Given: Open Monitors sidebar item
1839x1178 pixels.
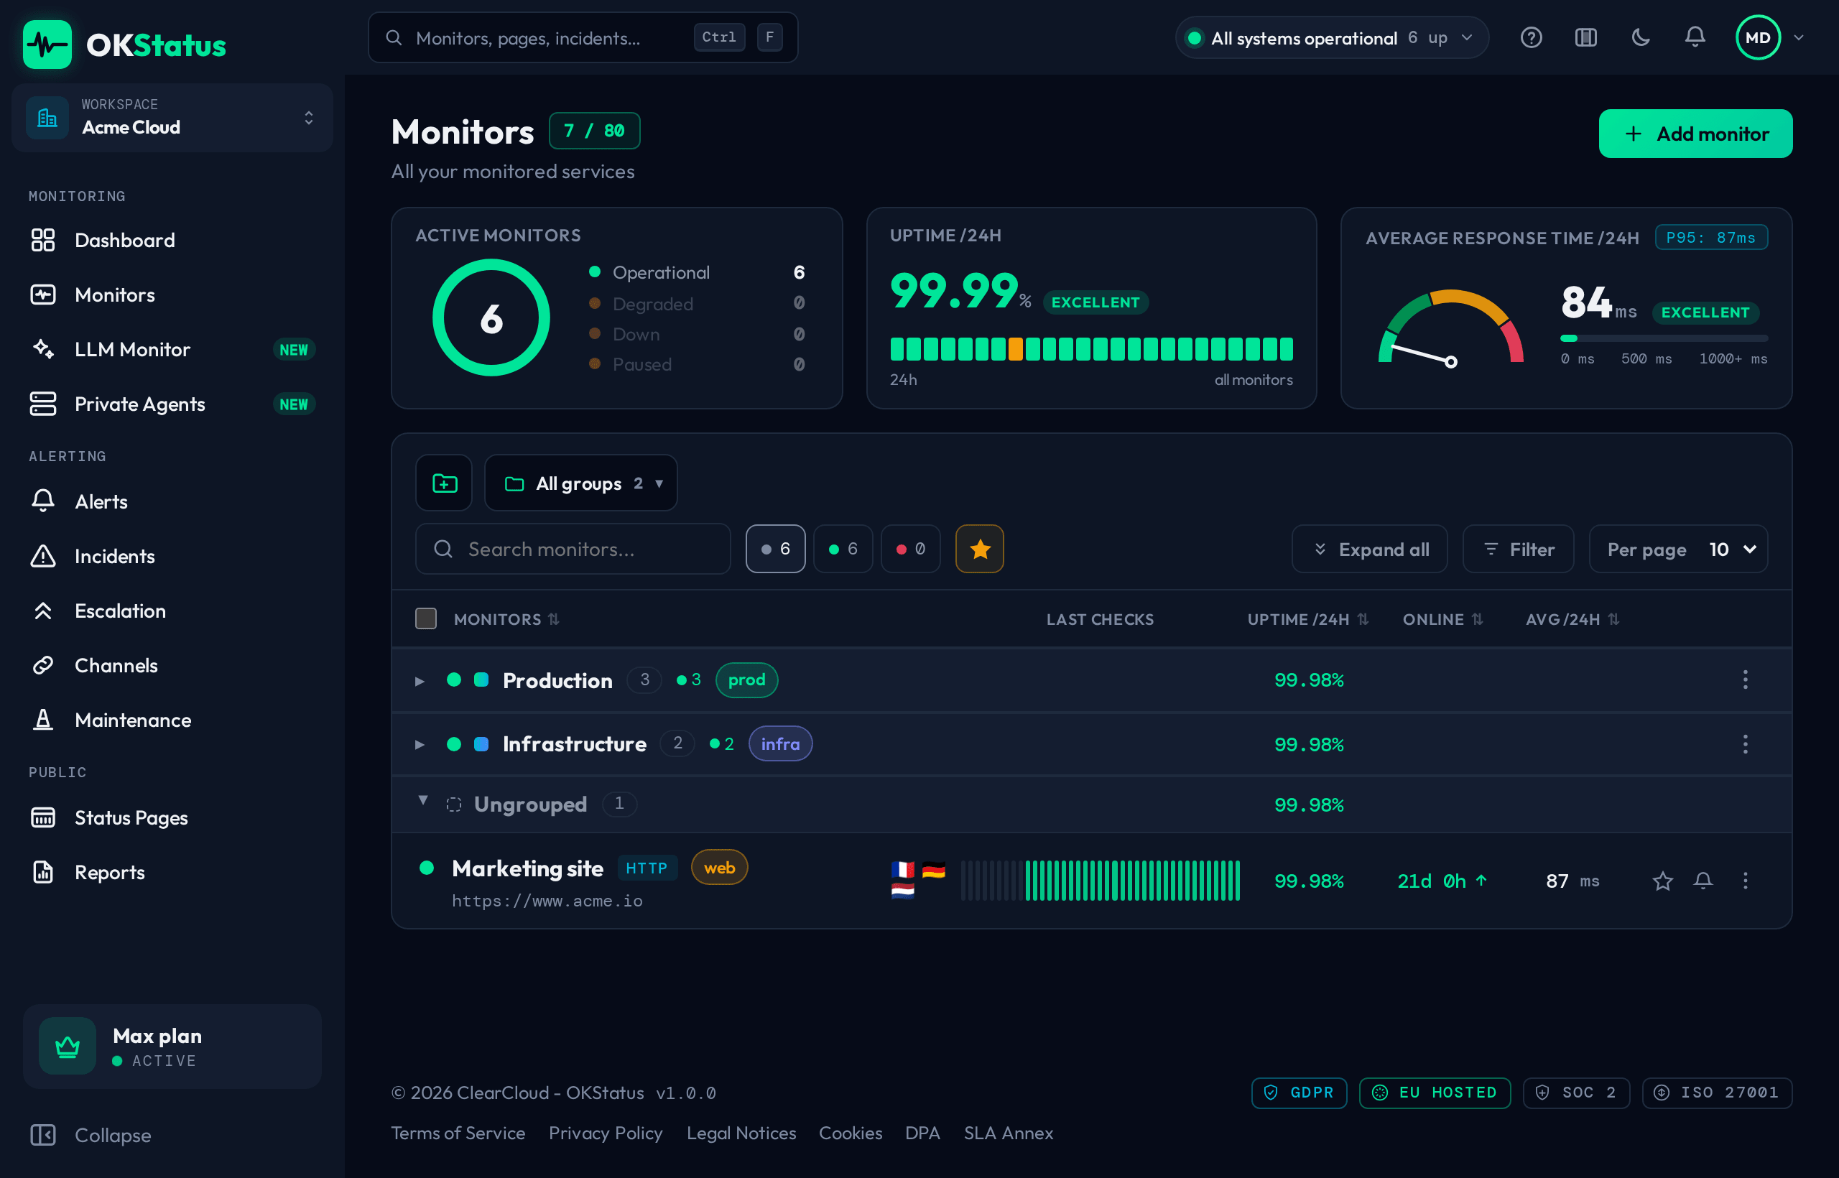Looking at the screenshot, I should click(x=172, y=294).
